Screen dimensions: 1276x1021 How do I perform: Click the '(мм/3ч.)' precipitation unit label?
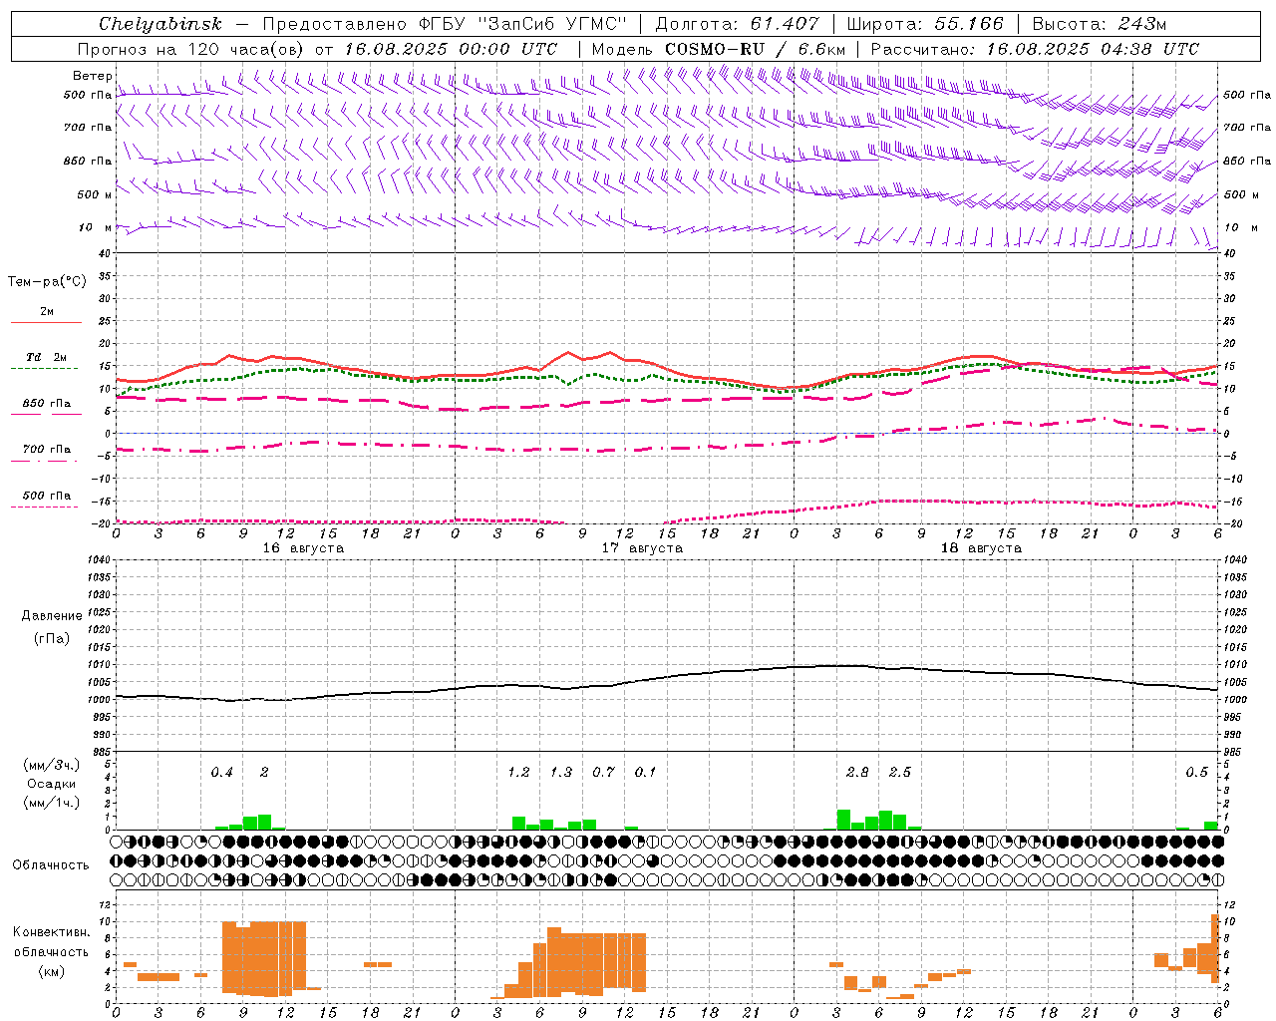point(52,765)
